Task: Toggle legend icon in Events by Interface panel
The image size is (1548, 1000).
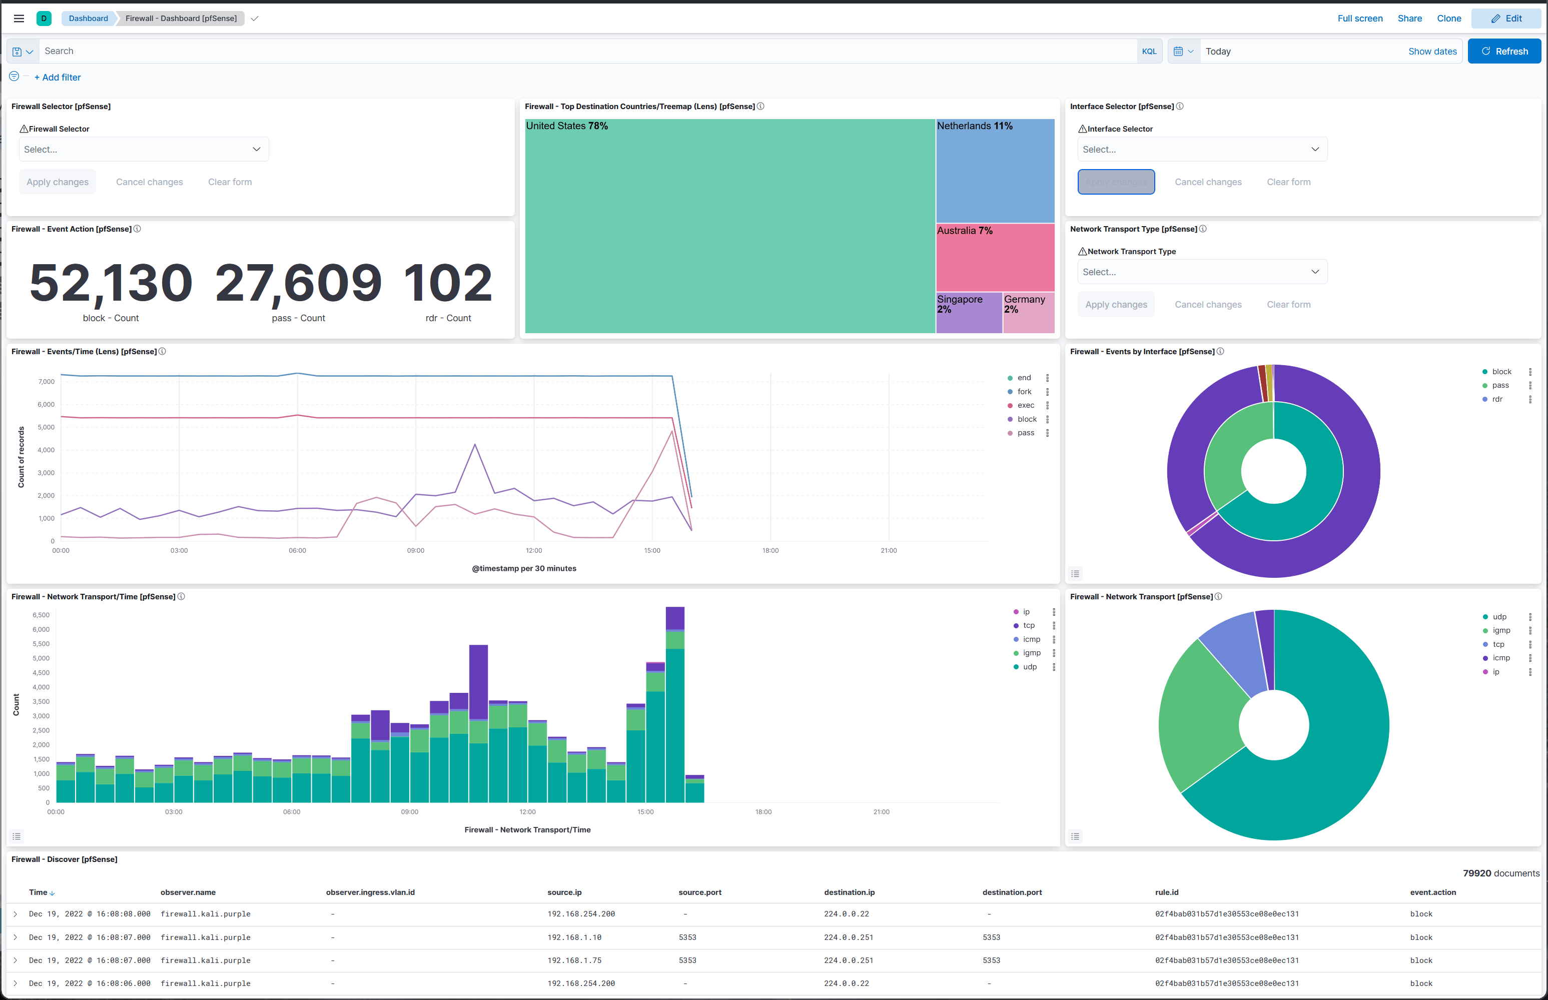Action: coord(1075,574)
